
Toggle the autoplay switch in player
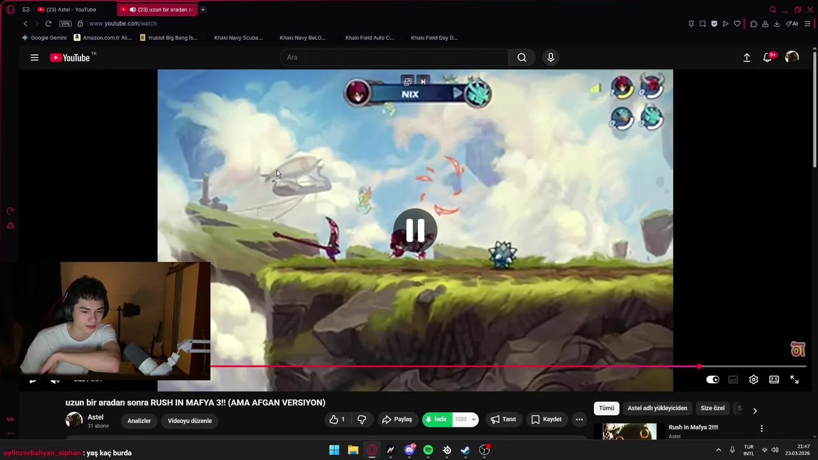pyautogui.click(x=713, y=379)
